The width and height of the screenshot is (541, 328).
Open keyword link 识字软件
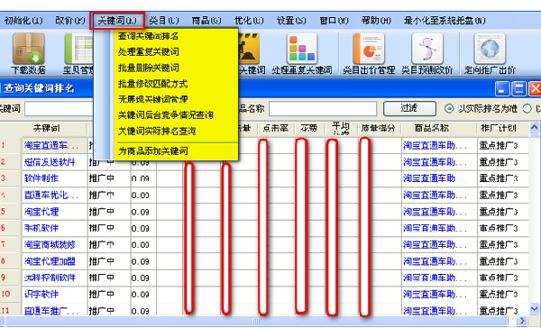(x=41, y=294)
